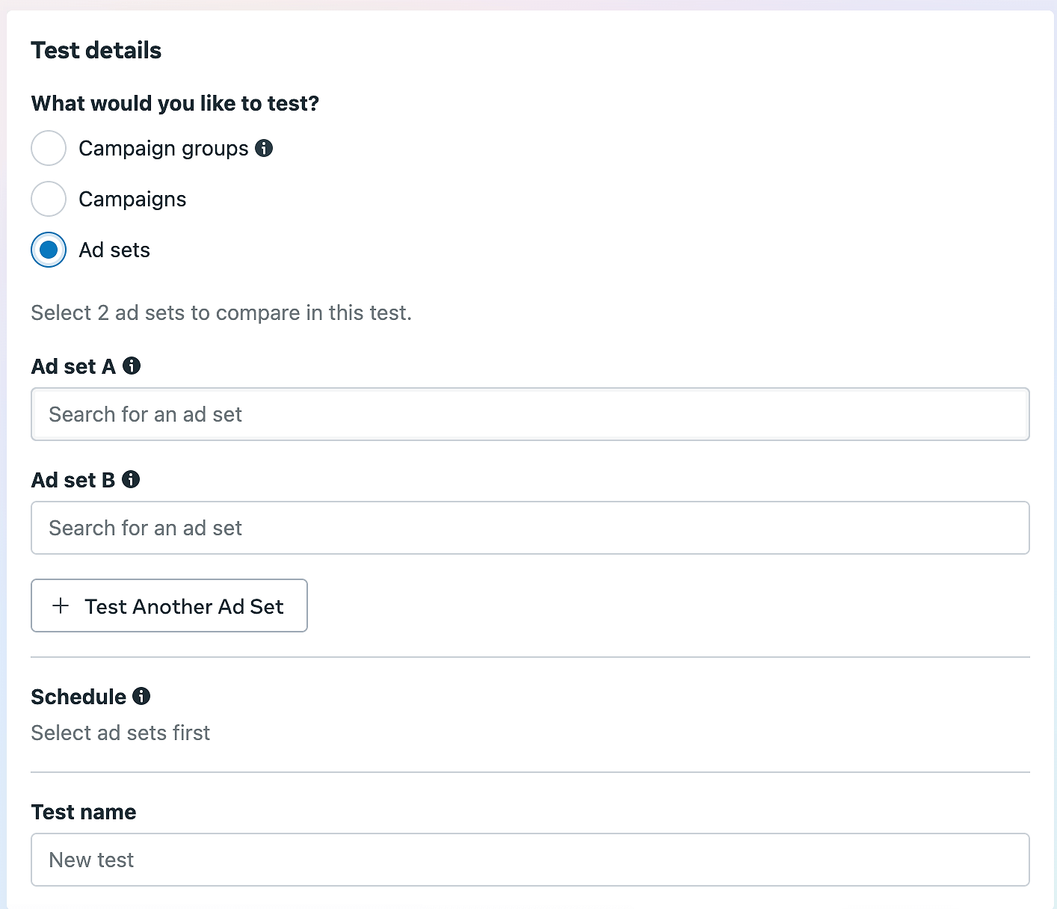Focus the Test name field showing New test
Screen dimensions: 1057x909
(x=530, y=860)
